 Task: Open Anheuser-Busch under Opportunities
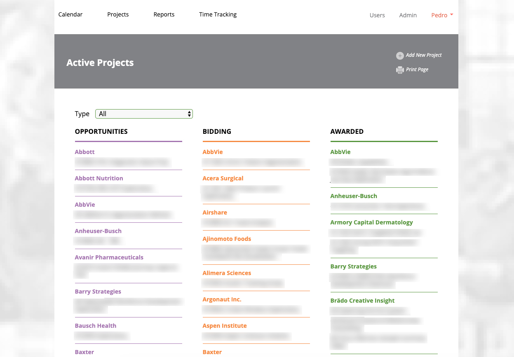coord(98,231)
